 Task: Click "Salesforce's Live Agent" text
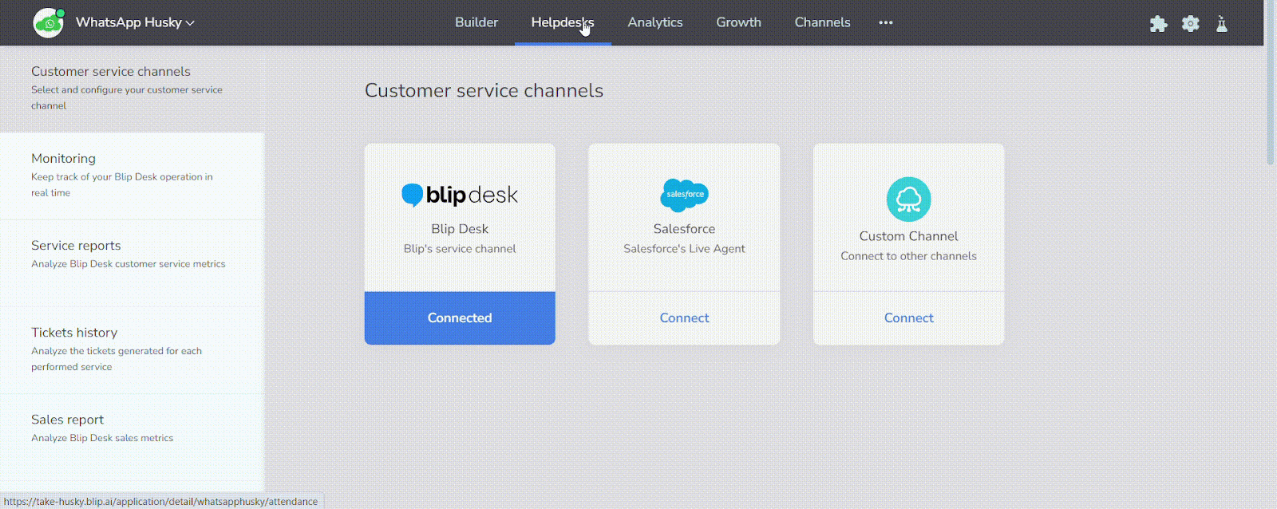click(x=684, y=249)
